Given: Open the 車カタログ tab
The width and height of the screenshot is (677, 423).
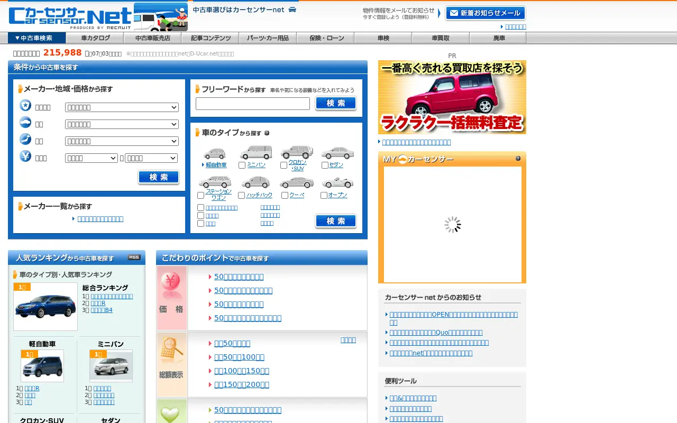Looking at the screenshot, I should pos(95,38).
